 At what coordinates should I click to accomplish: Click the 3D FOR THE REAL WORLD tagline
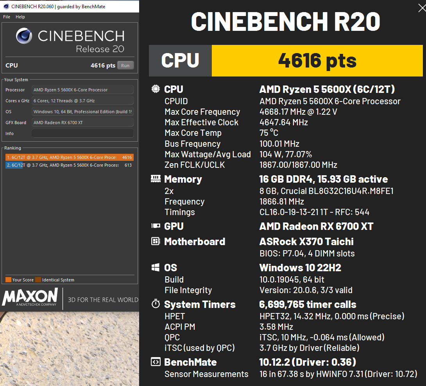[103, 300]
